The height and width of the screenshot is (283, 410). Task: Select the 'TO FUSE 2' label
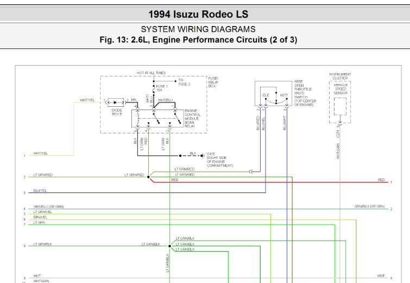[x=184, y=82]
